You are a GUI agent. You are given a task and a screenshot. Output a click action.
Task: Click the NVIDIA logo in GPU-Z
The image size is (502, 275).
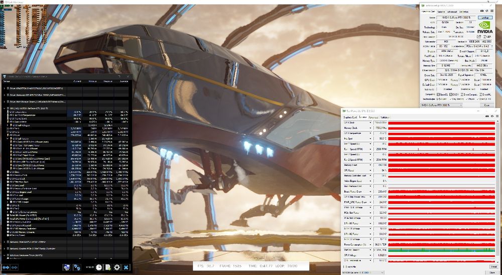pyautogui.click(x=484, y=27)
